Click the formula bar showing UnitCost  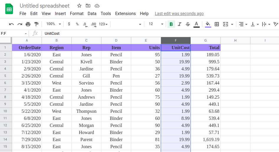point(160,34)
